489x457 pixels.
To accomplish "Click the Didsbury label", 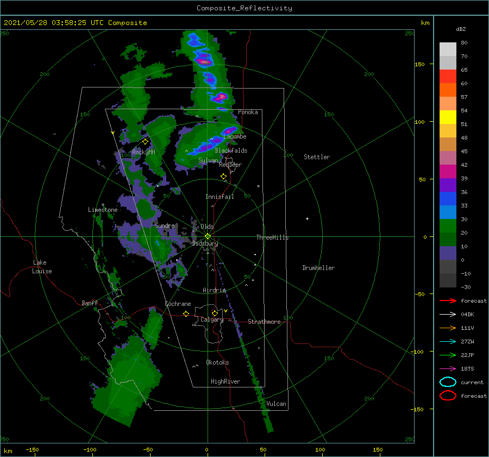I will (x=205, y=243).
